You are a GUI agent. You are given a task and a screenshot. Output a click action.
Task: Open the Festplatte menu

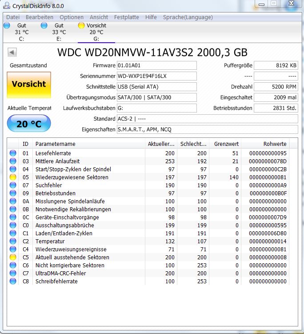[127, 17]
